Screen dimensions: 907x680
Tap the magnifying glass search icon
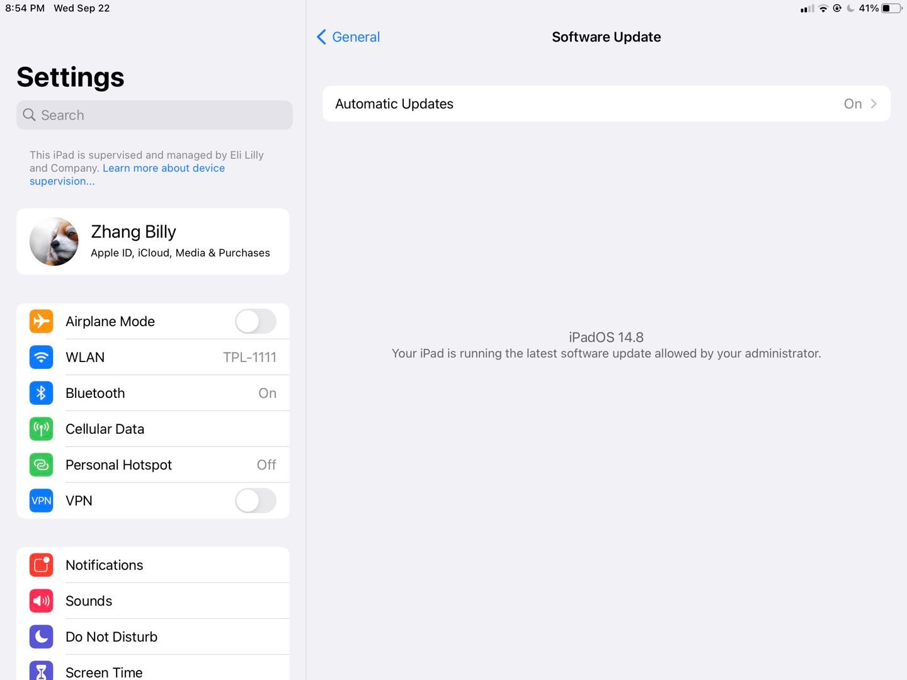coord(29,115)
